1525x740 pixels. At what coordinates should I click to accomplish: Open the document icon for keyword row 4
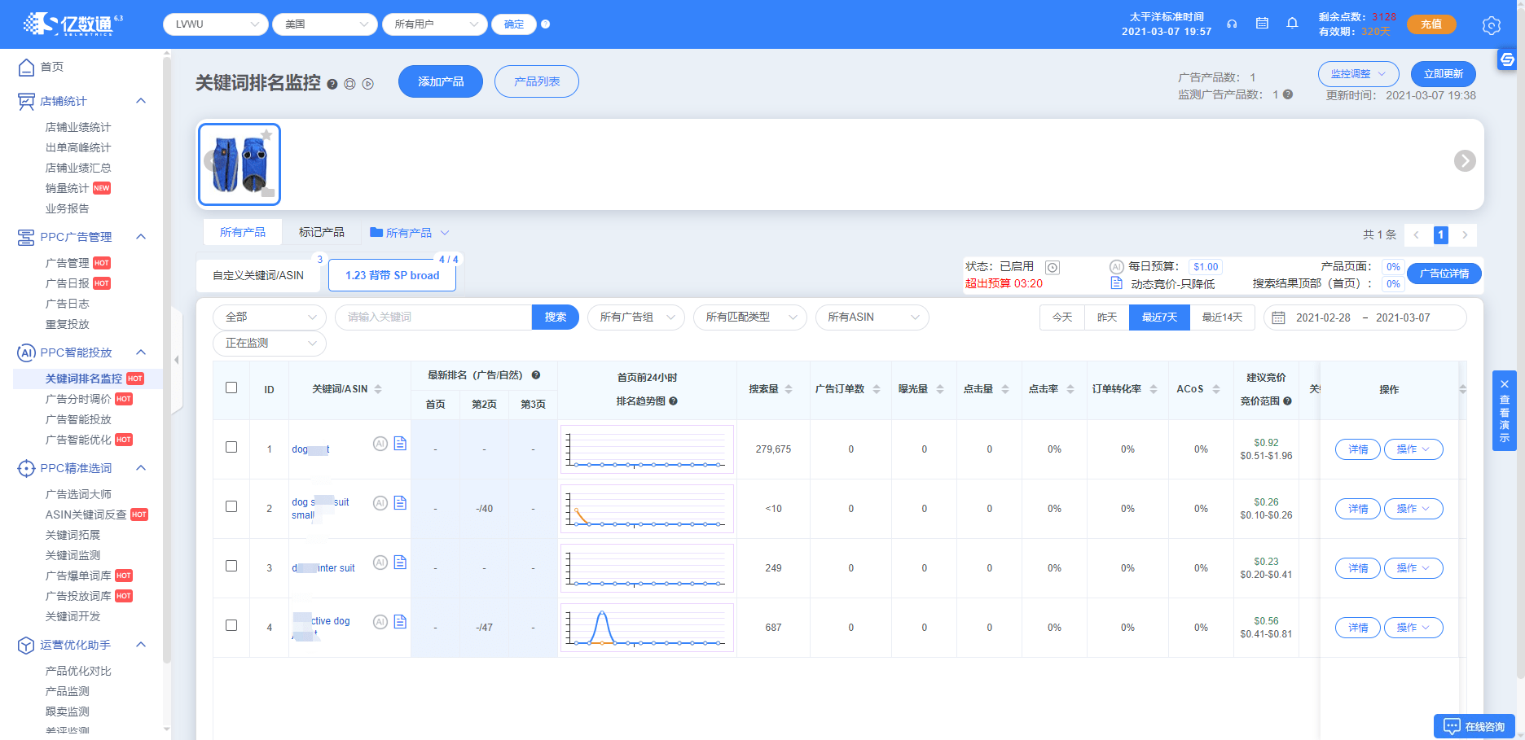tap(400, 622)
